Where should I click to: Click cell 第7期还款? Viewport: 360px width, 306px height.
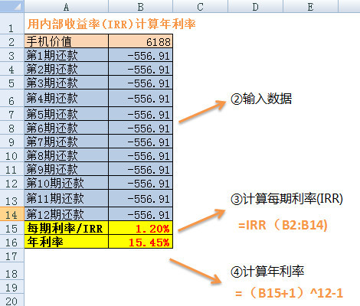(67, 142)
